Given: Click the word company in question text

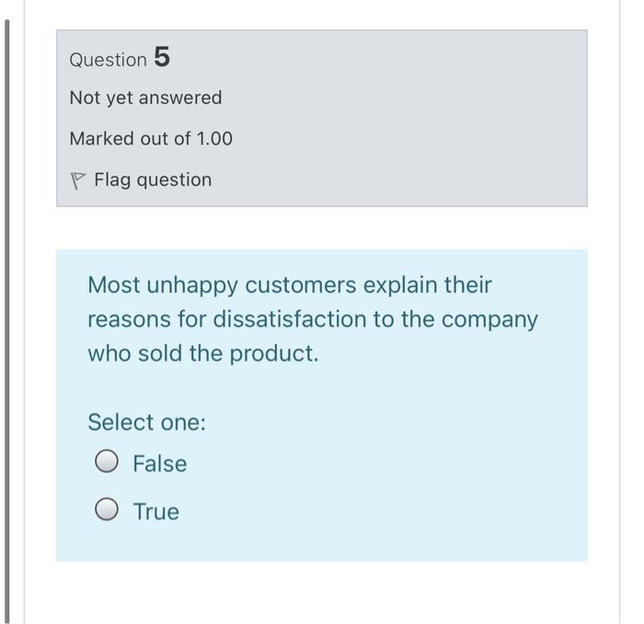Looking at the screenshot, I should pyautogui.click(x=489, y=319).
